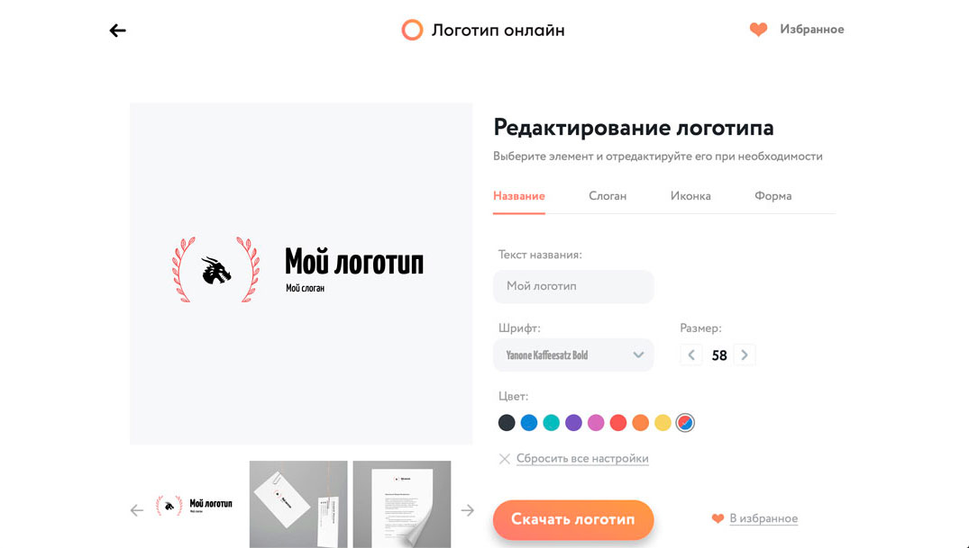
Task: Click the X icon beside Сбросить все настройки
Action: tap(504, 459)
